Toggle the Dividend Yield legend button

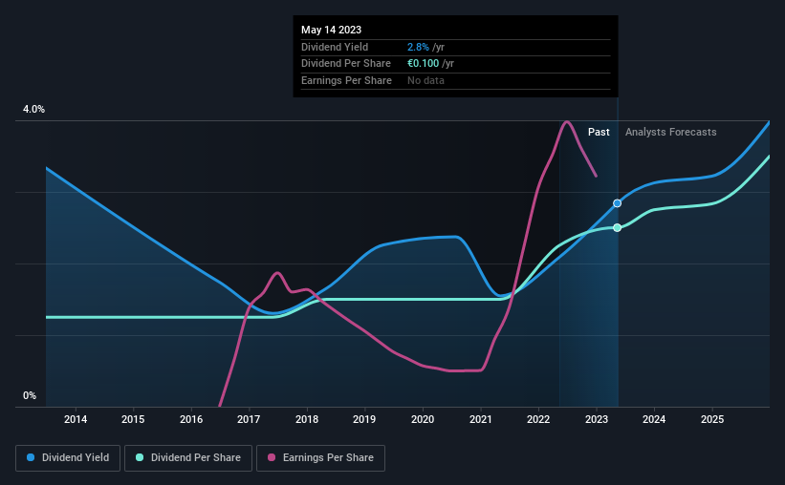(x=68, y=458)
